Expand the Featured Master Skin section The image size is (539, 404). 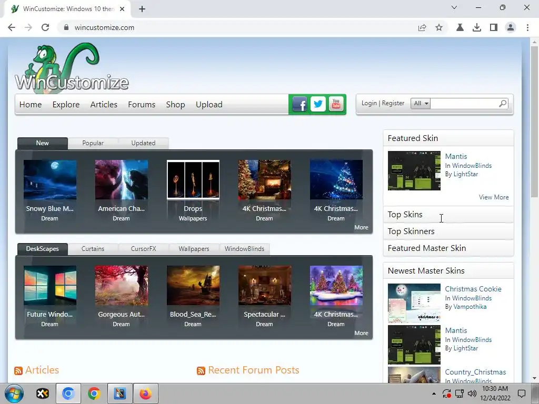[448, 248]
